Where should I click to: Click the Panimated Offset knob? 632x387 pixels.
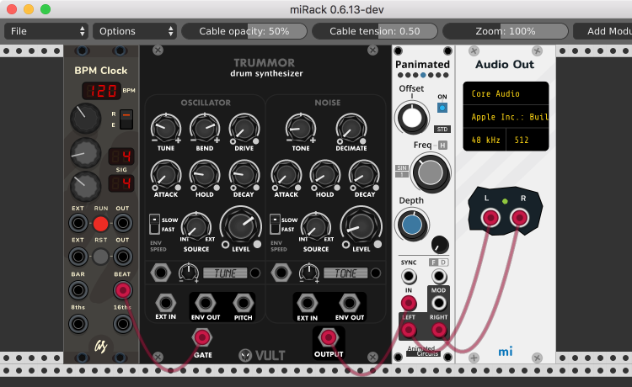(x=411, y=118)
